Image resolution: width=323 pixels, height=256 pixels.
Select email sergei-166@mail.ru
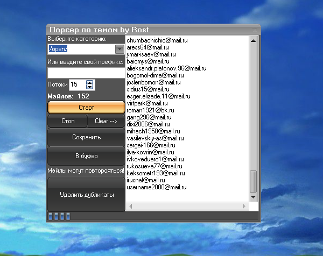click(x=151, y=145)
